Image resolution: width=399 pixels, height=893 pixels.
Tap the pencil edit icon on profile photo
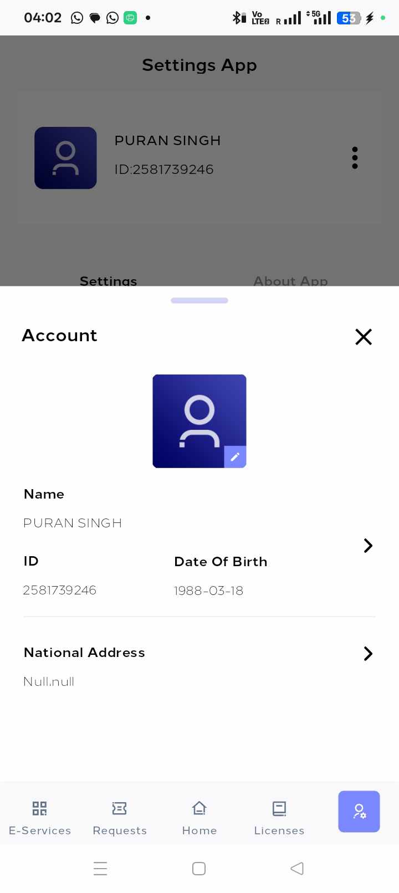point(235,456)
